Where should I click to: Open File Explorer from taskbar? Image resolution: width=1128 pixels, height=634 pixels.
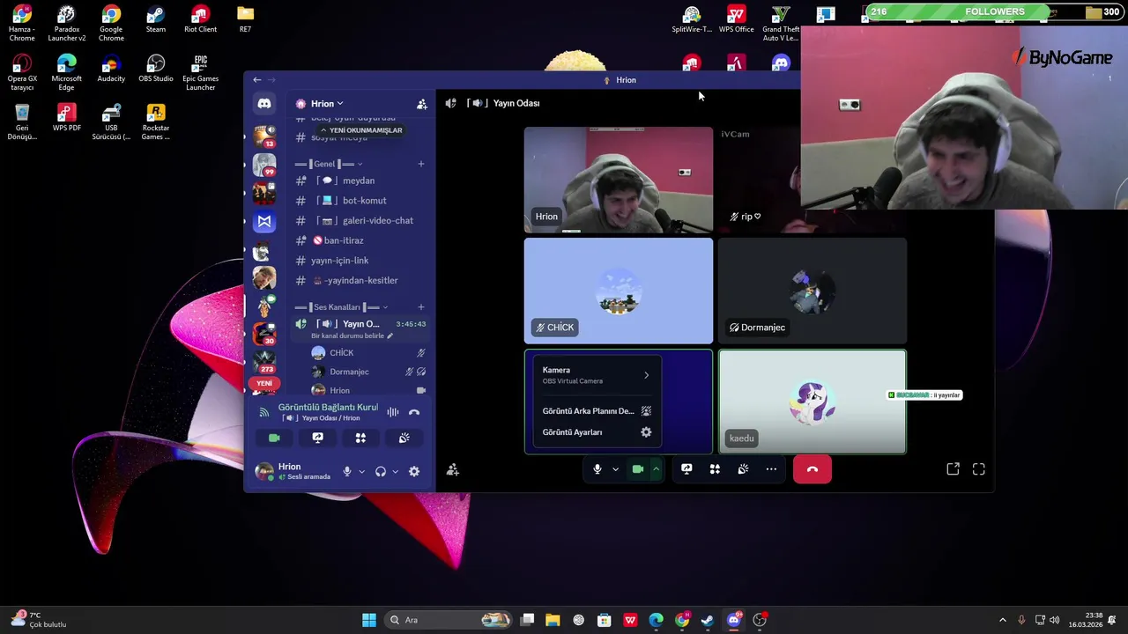point(553,620)
